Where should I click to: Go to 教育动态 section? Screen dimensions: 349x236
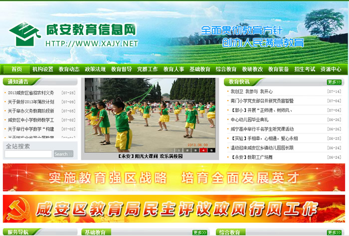pyautogui.click(x=69, y=69)
